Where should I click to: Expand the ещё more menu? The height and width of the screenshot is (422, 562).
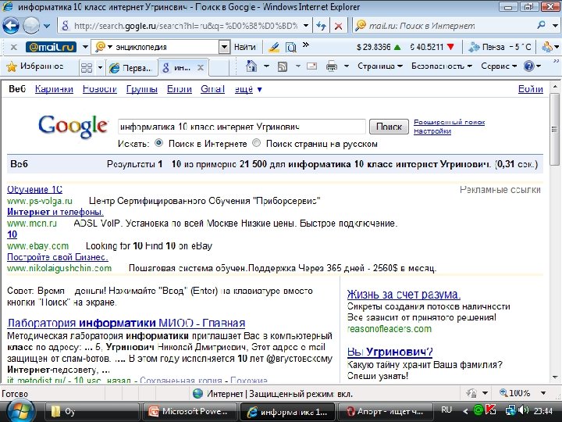click(248, 89)
